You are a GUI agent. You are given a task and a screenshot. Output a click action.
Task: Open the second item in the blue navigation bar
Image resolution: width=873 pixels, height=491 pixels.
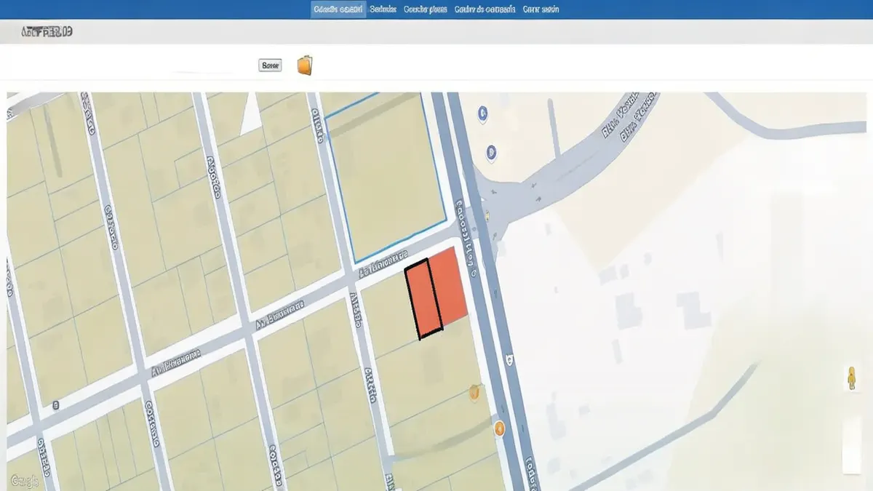pyautogui.click(x=383, y=9)
